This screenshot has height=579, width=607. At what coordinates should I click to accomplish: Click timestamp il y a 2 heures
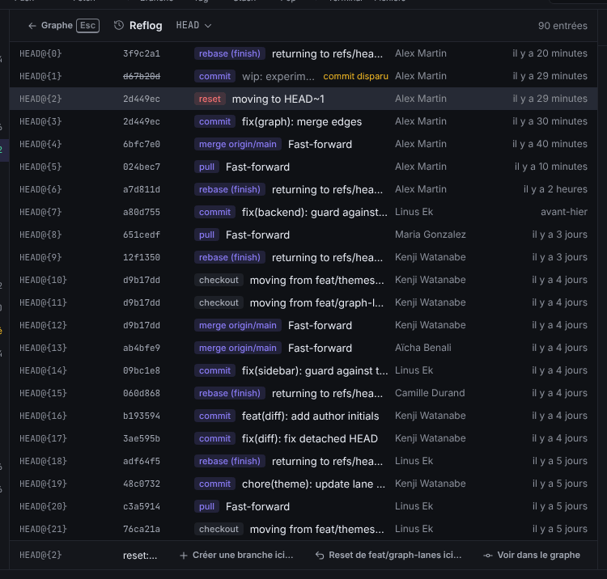pos(555,189)
